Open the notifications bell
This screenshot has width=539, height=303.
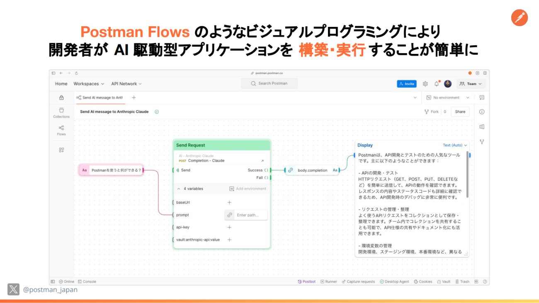437,84
